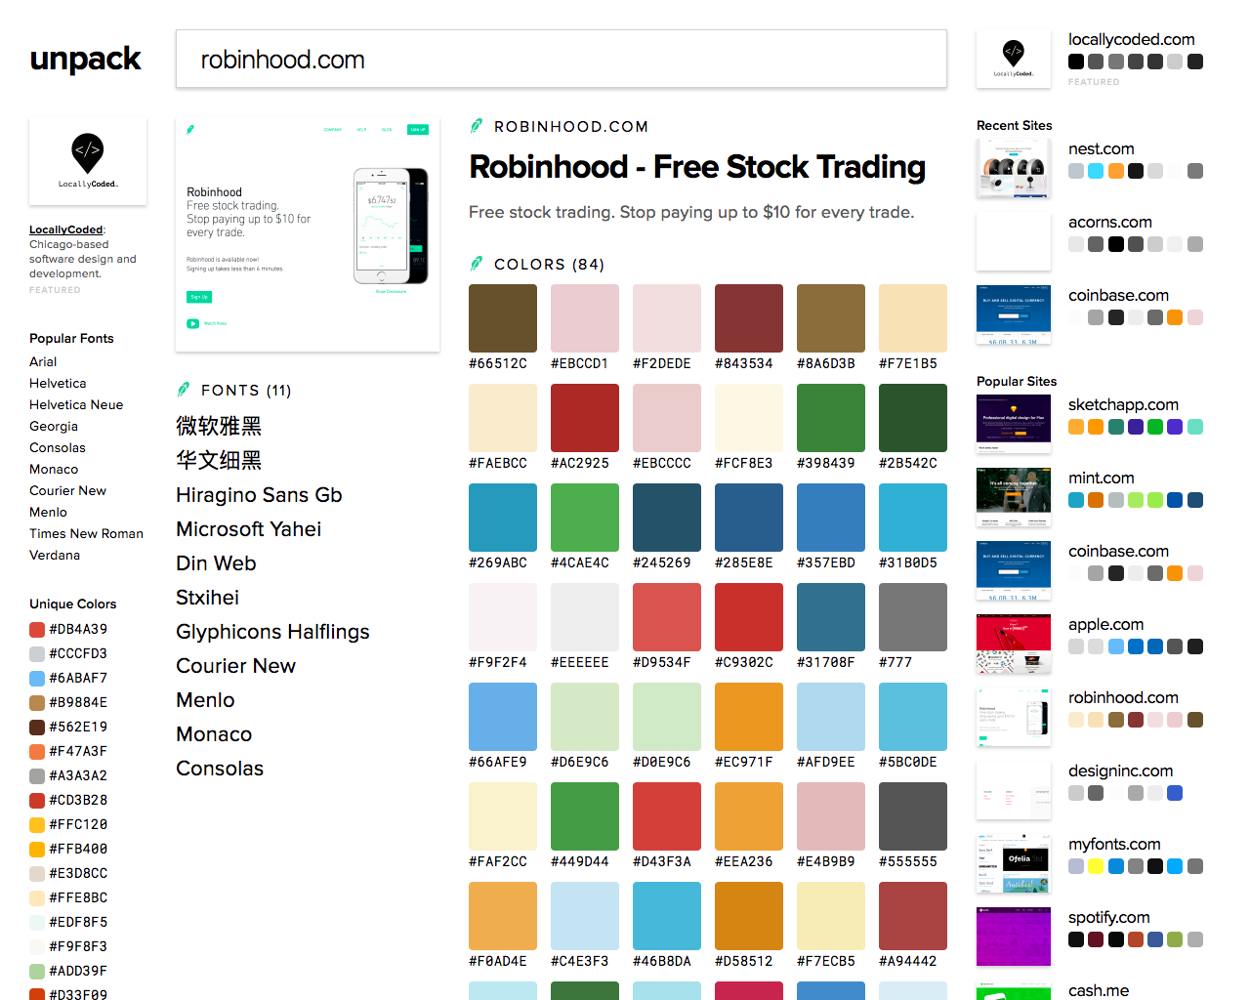Open acorns.com under Recent Sites
The width and height of the screenshot is (1250, 1000).
(1109, 222)
